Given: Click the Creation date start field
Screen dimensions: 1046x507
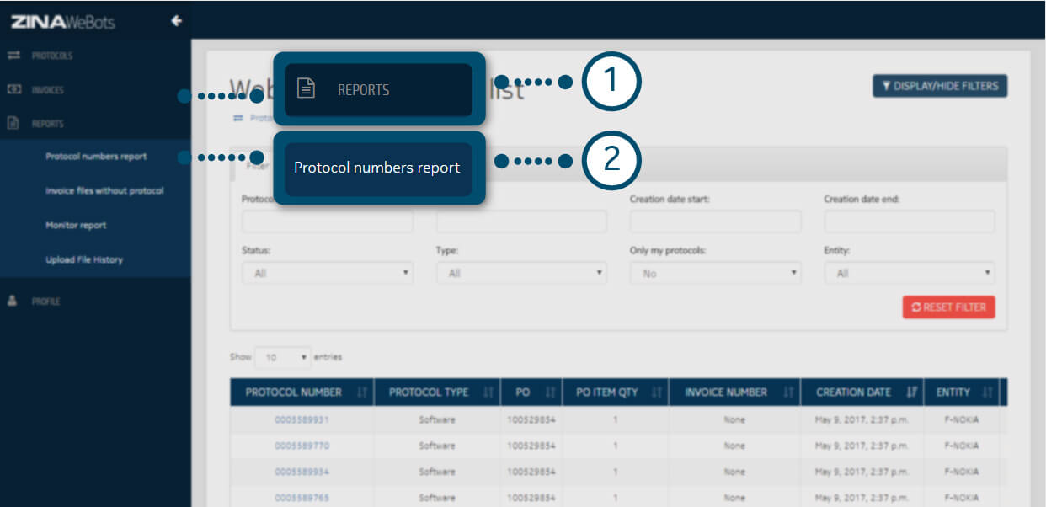Looking at the screenshot, I should (715, 221).
